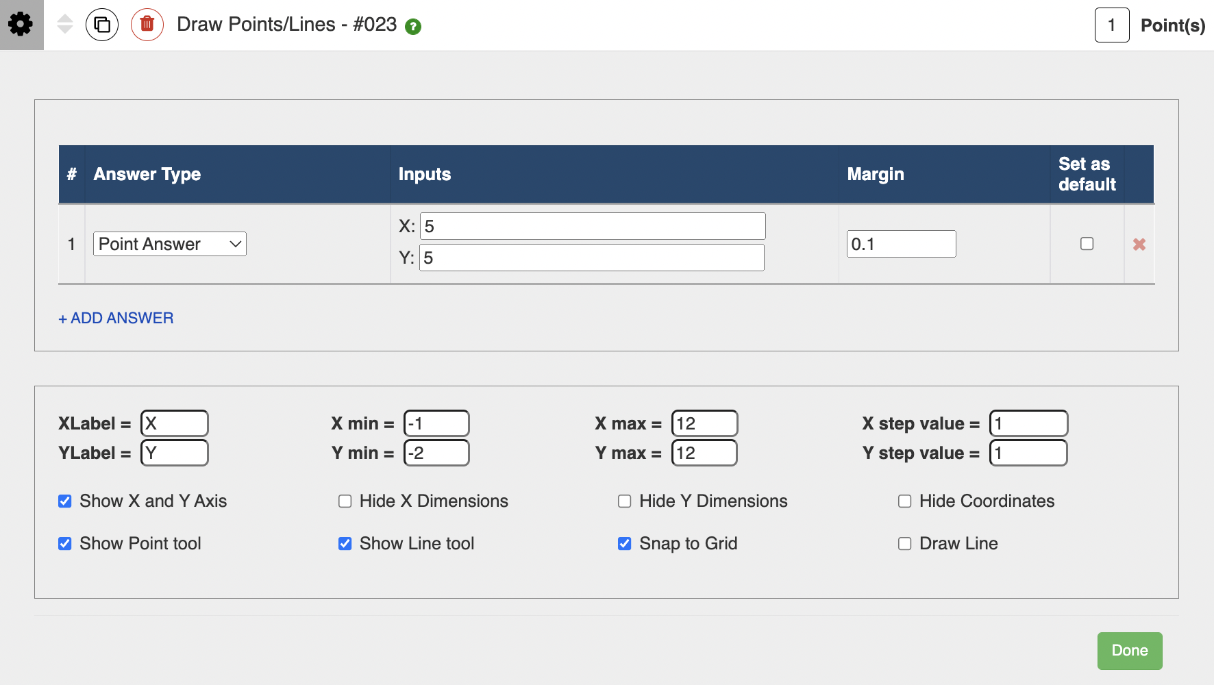The image size is (1214, 685).
Task: Click the Margin input box
Action: click(901, 244)
